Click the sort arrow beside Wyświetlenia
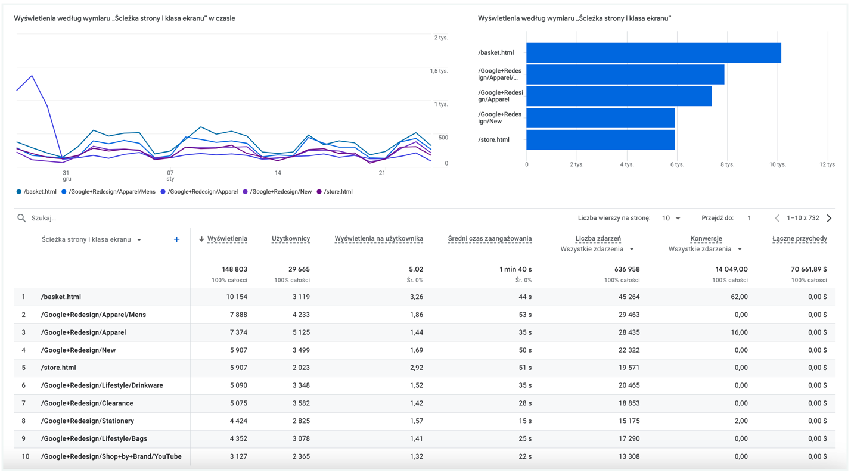The width and height of the screenshot is (851, 476). tap(201, 239)
